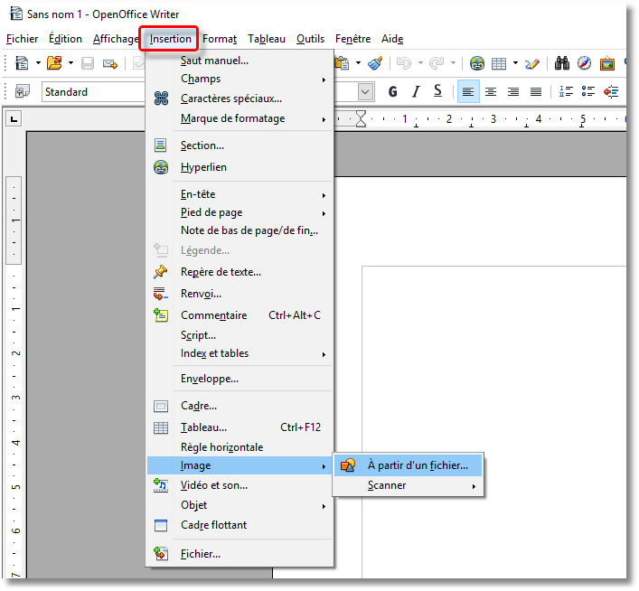Viewport: 639px width, 591px height.
Task: Click the decrease indent icon
Action: 611,91
